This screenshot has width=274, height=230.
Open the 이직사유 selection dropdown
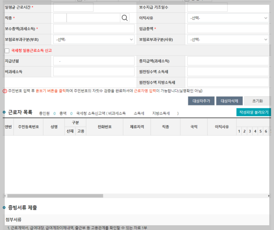click(228, 18)
